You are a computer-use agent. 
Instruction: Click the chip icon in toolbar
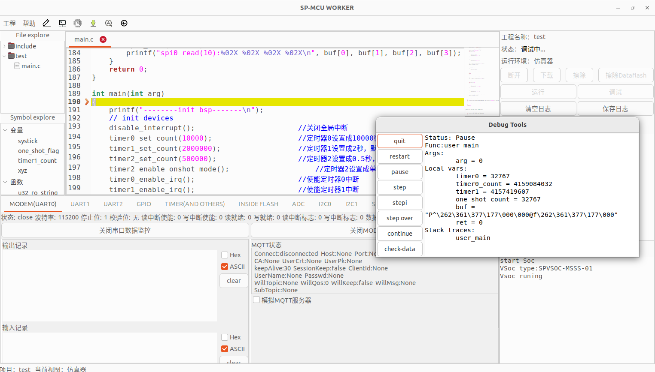[x=78, y=23]
